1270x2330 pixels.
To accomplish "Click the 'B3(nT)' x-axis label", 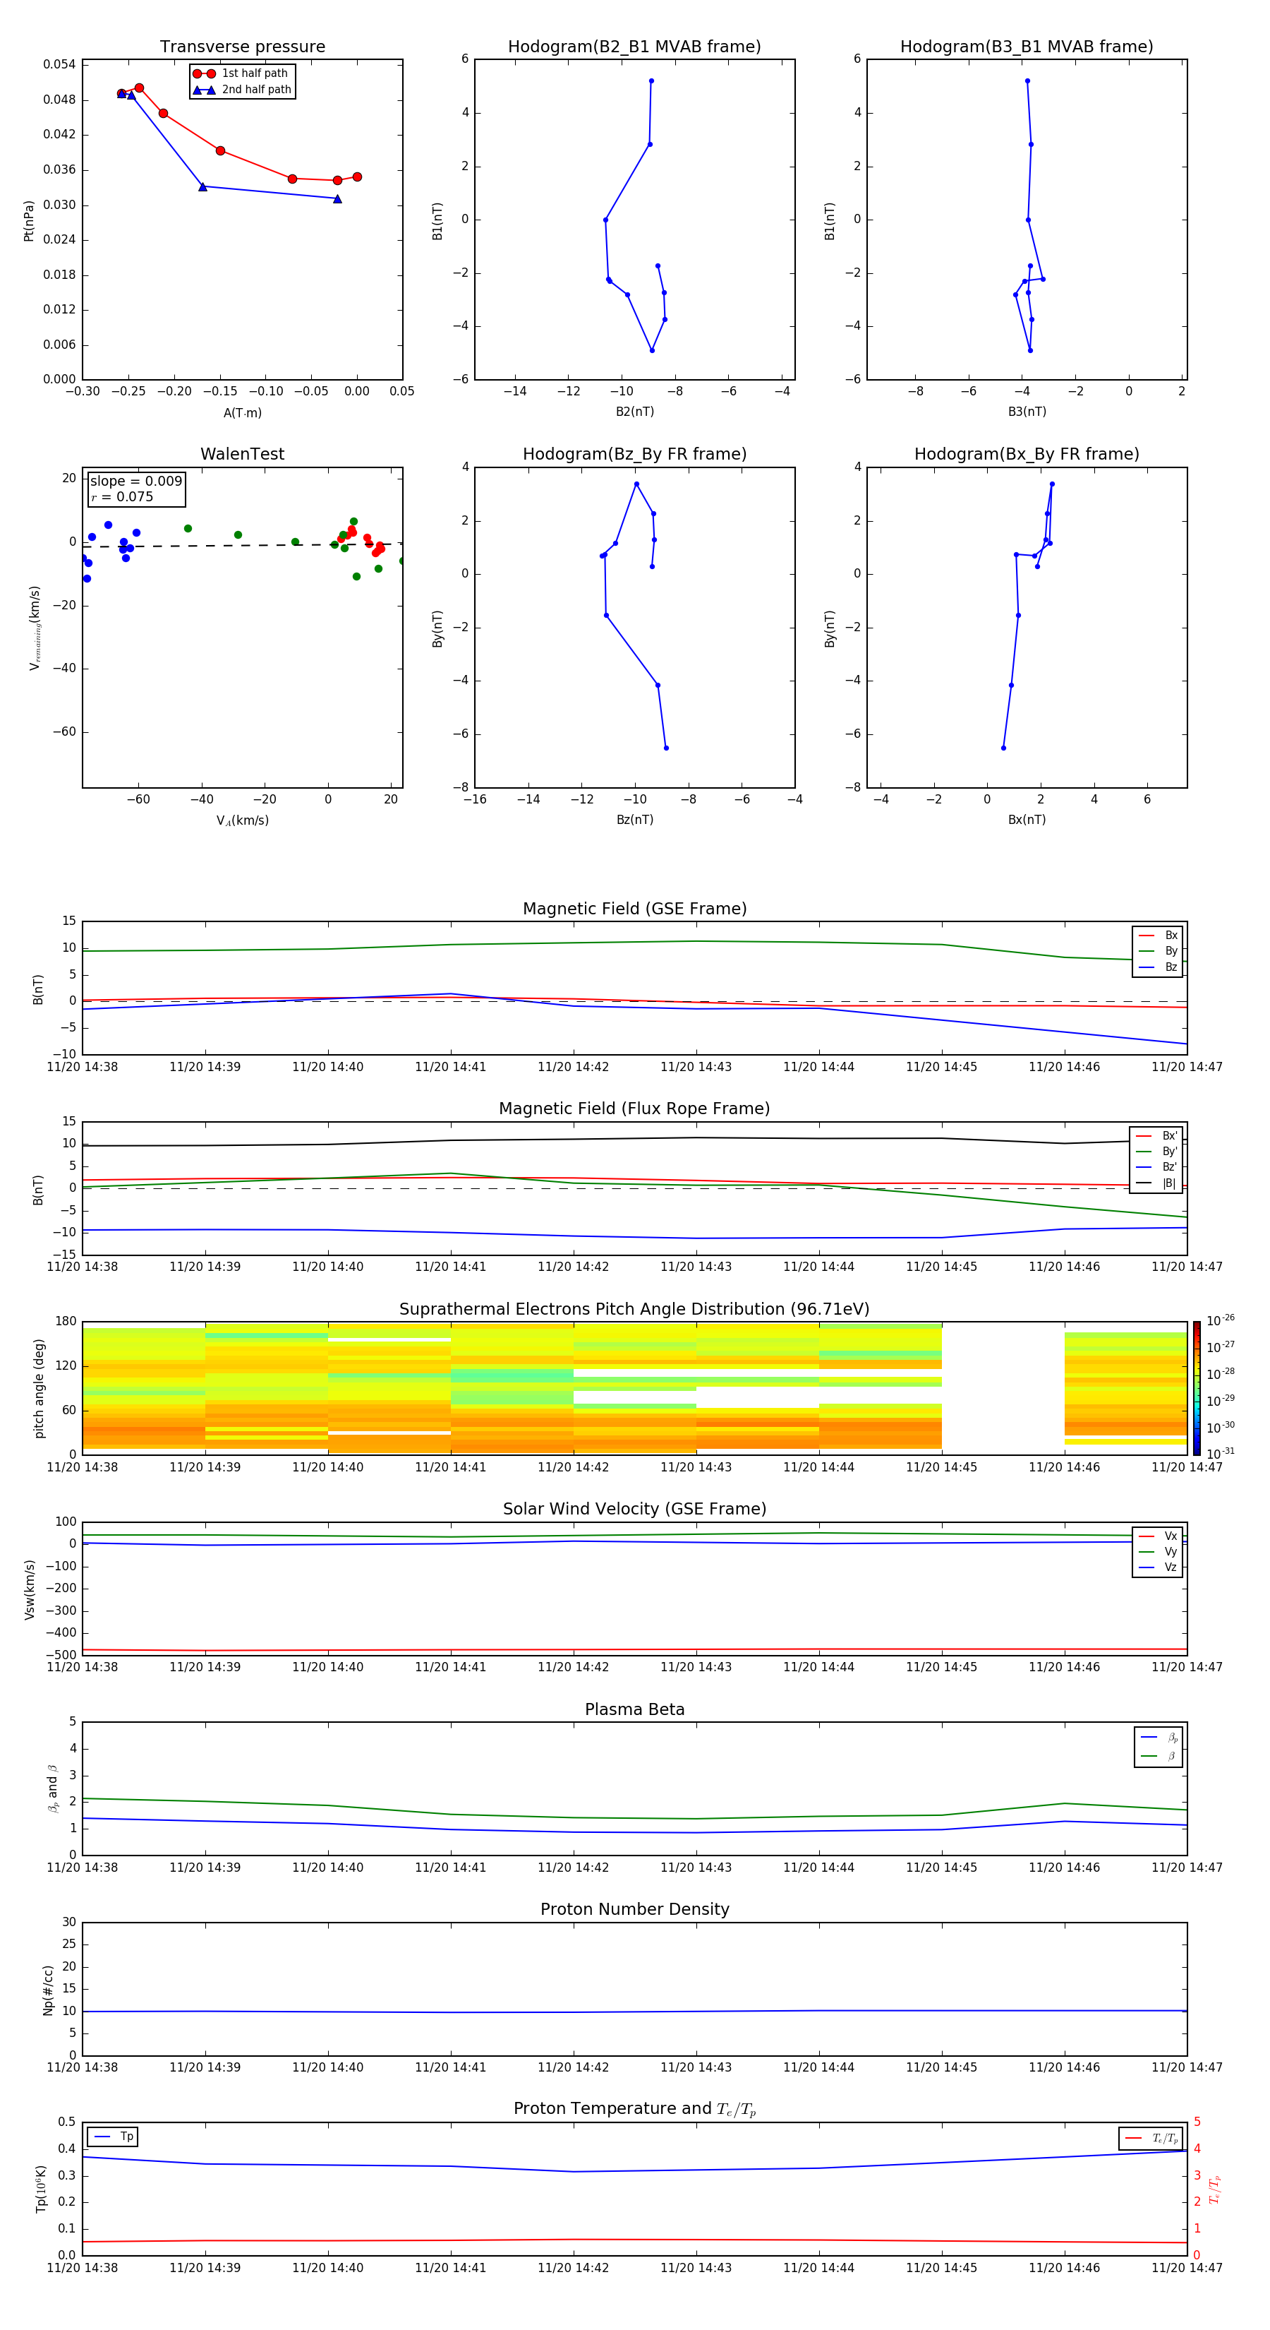I will pos(1027,412).
